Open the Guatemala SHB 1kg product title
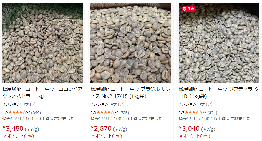Screen dimensions: 262x141 218,92
